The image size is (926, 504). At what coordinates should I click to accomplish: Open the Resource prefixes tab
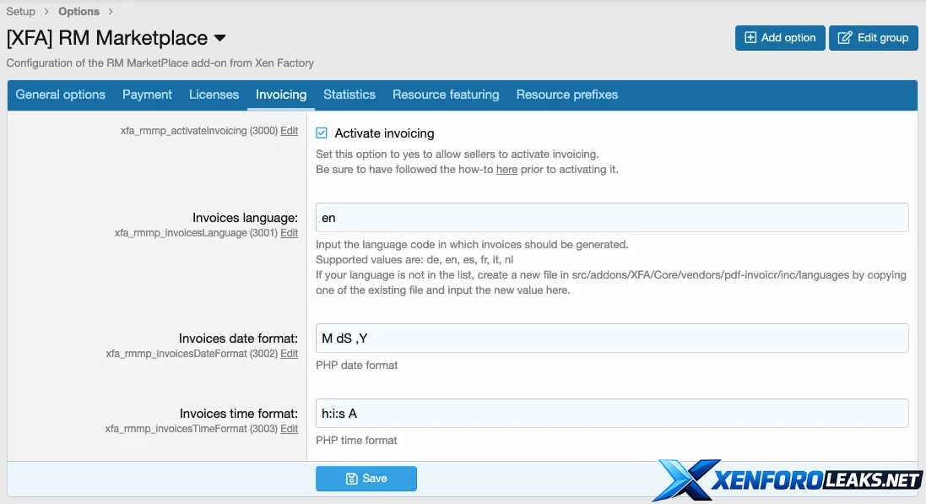567,95
